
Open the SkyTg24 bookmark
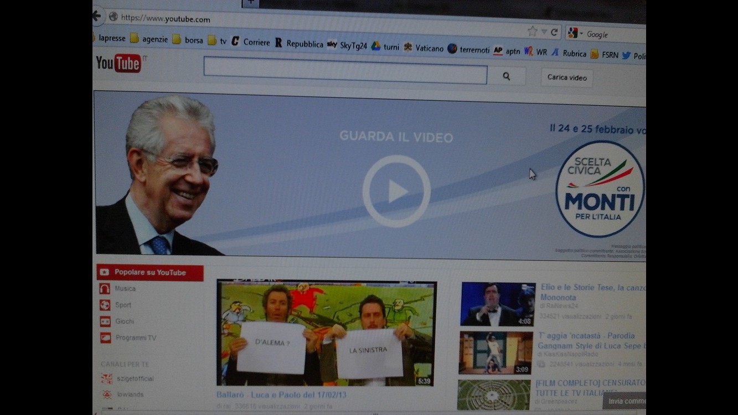[347, 45]
